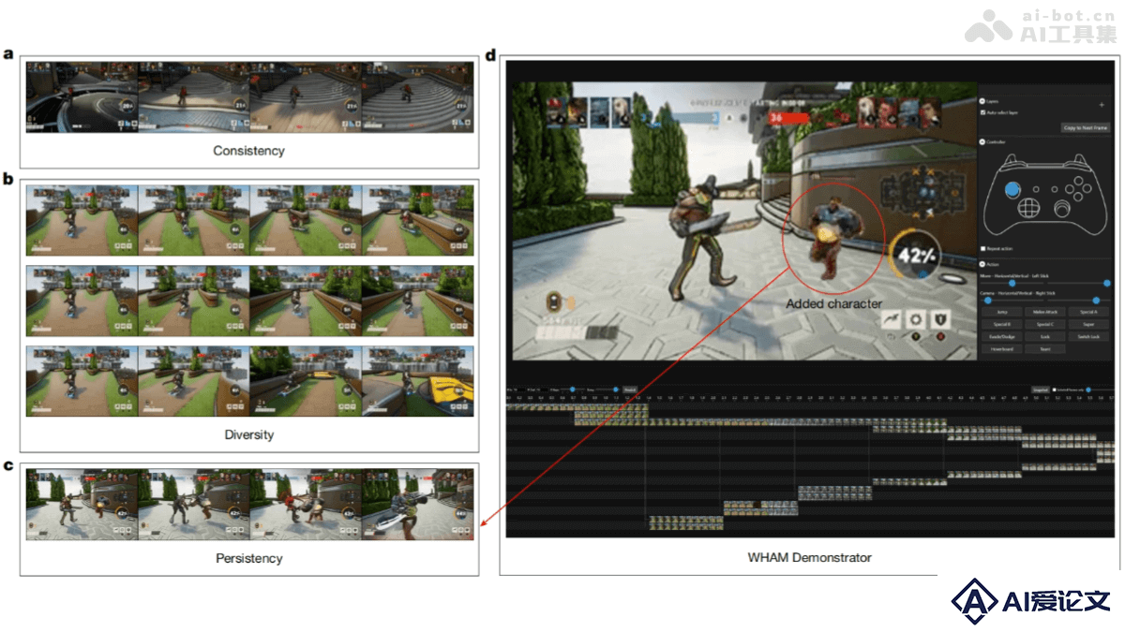Viewport: 1125px width, 632px height.
Task: Click the Special B action button
Action: [1002, 324]
